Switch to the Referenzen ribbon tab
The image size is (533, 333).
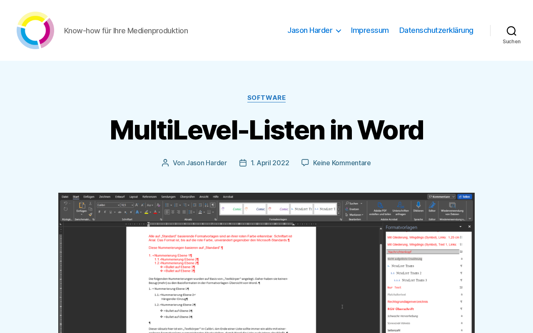pos(149,196)
